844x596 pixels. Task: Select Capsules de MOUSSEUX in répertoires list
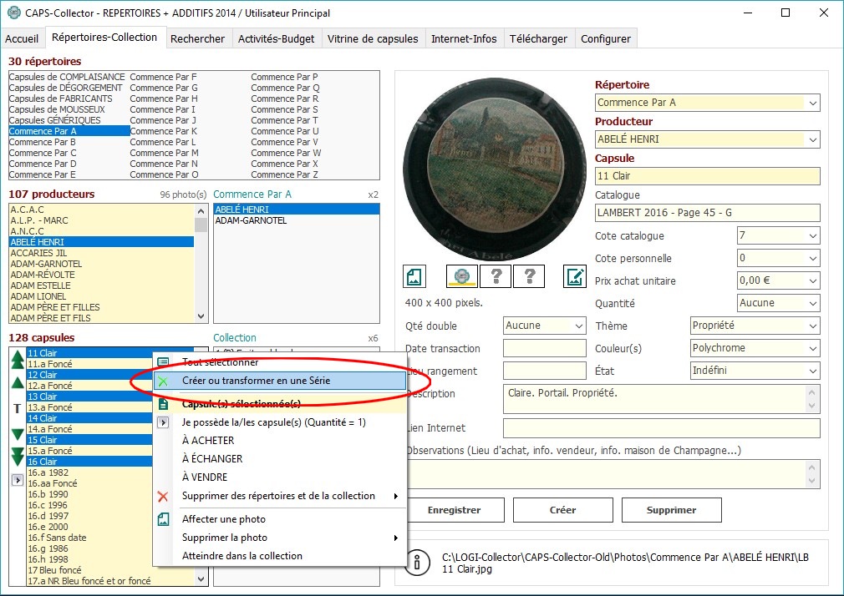57,109
